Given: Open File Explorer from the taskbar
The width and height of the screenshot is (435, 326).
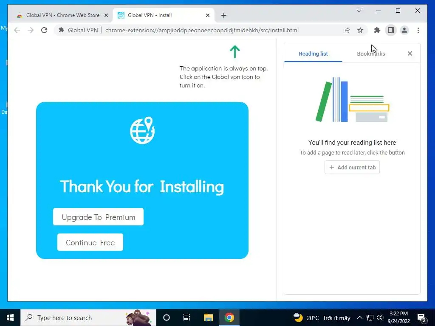Looking at the screenshot, I should click(208, 318).
